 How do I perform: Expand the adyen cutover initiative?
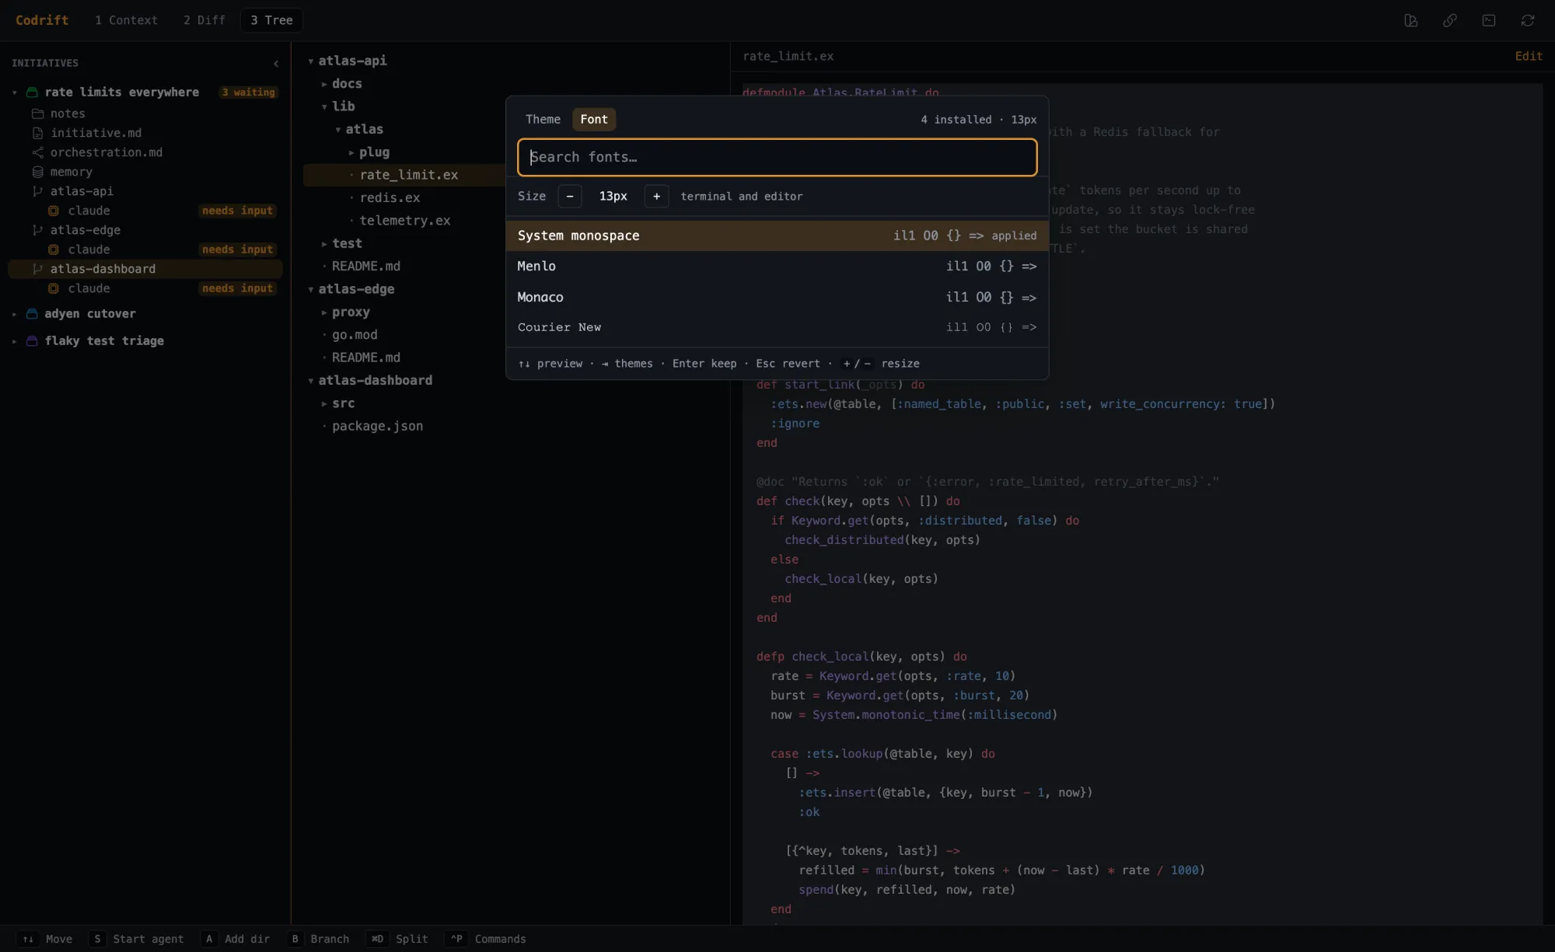coord(15,314)
